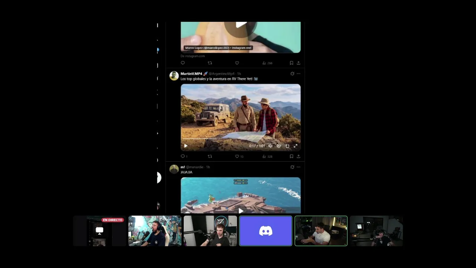View analytics showing 328 views
The height and width of the screenshot is (268, 476).
[x=267, y=156]
